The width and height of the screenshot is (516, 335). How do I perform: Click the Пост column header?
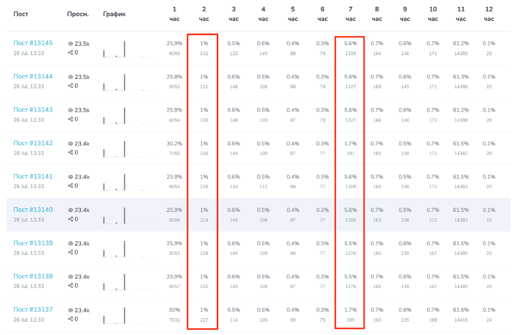coord(21,14)
